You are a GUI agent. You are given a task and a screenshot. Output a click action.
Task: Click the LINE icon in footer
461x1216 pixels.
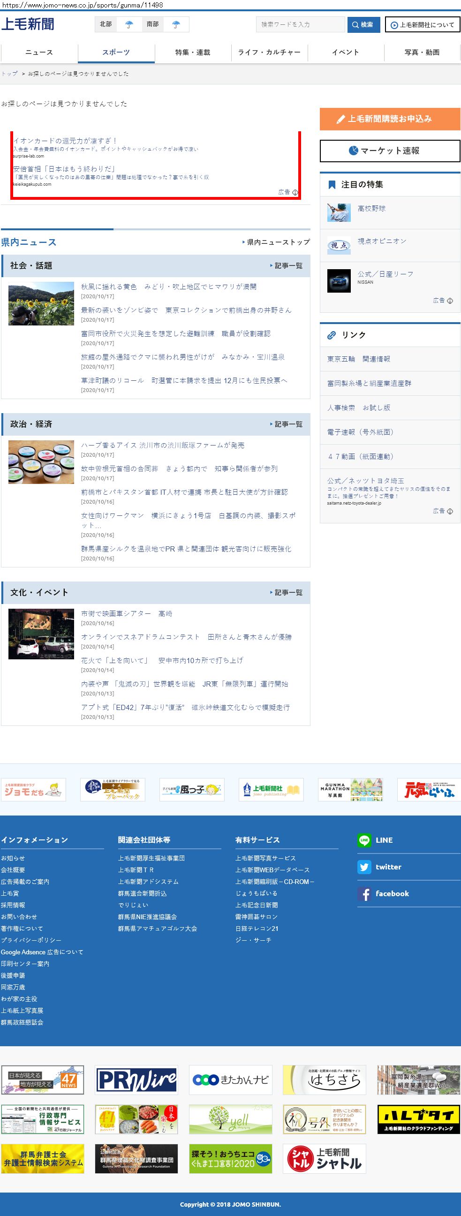pyautogui.click(x=364, y=840)
